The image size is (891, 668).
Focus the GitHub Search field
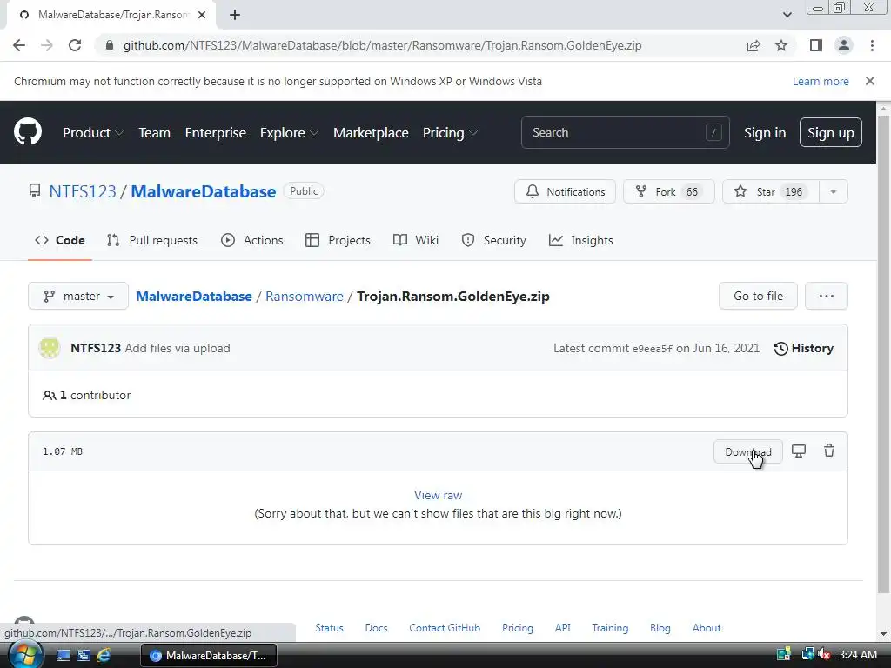click(625, 132)
